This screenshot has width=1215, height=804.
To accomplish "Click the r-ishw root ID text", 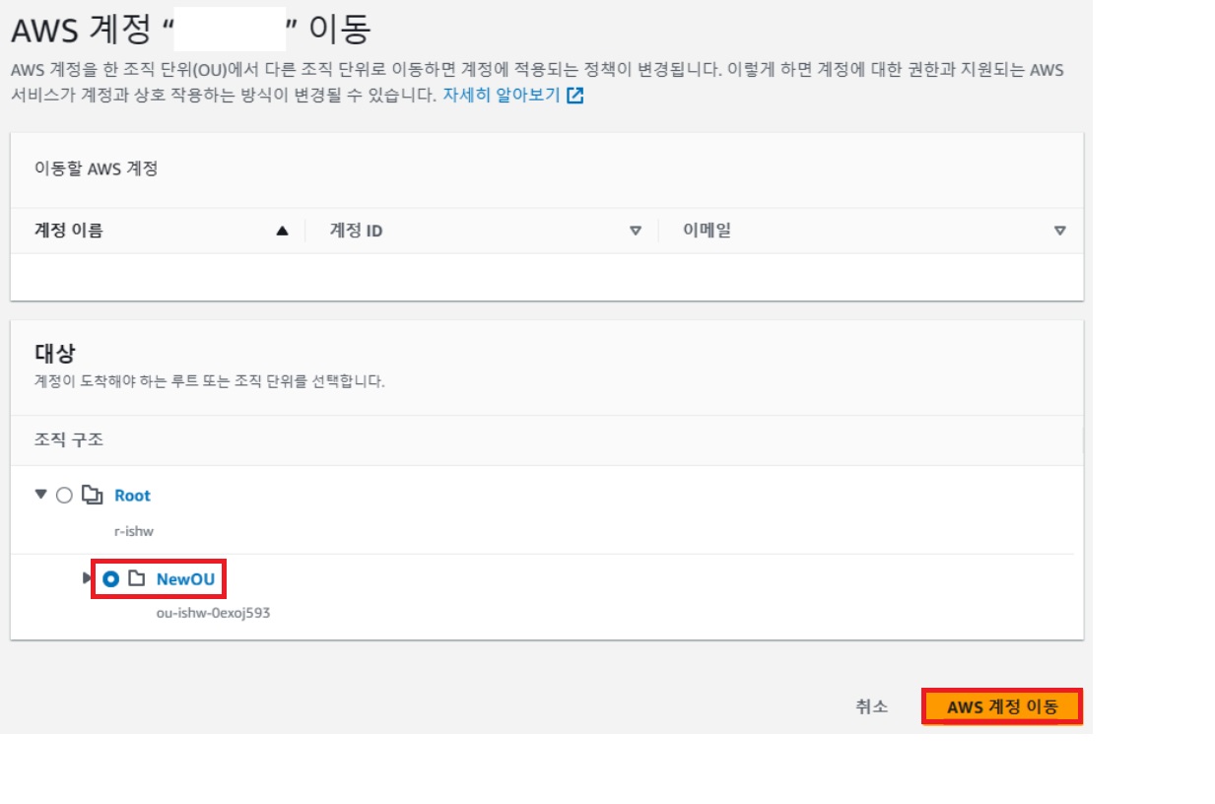I will click(x=134, y=531).
